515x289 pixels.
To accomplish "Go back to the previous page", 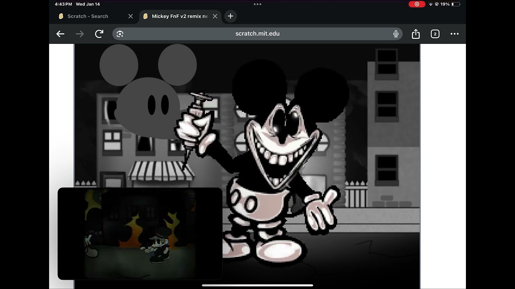I will click(60, 34).
